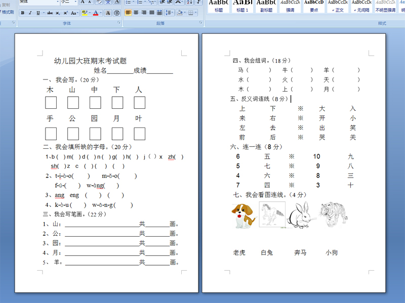Apply superscript formatting
Viewport: 405px width, 303px height.
(x=66, y=13)
